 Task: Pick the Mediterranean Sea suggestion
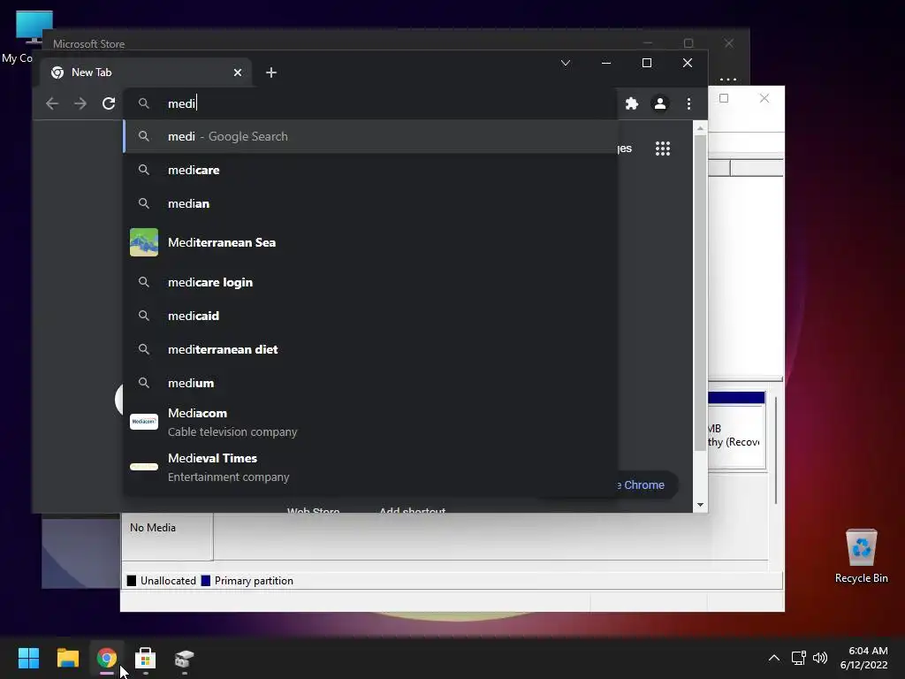370,242
